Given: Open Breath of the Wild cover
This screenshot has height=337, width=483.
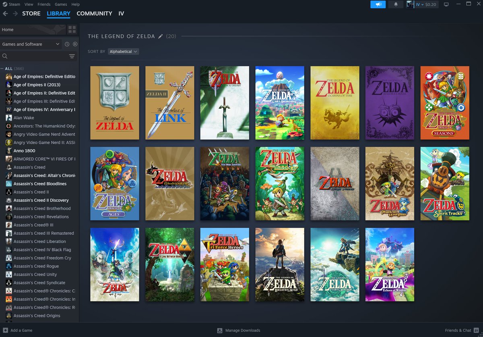Looking at the screenshot, I should (x=280, y=264).
